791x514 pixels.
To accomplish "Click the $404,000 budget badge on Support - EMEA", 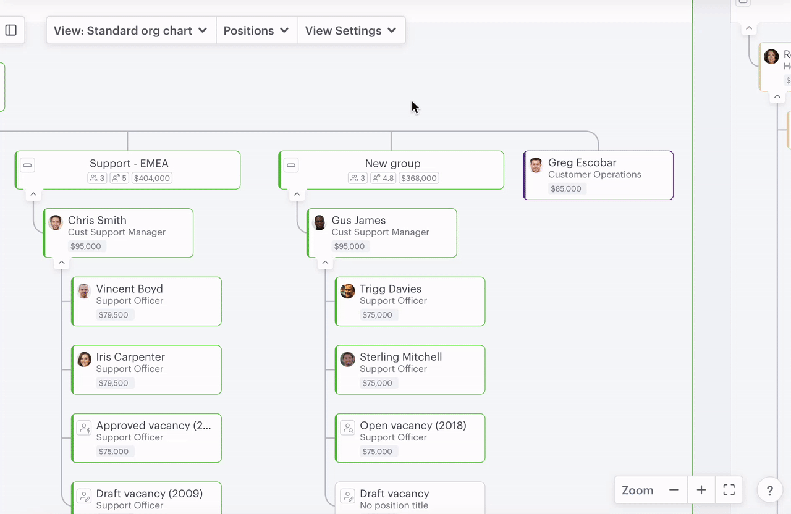I will pos(151,178).
